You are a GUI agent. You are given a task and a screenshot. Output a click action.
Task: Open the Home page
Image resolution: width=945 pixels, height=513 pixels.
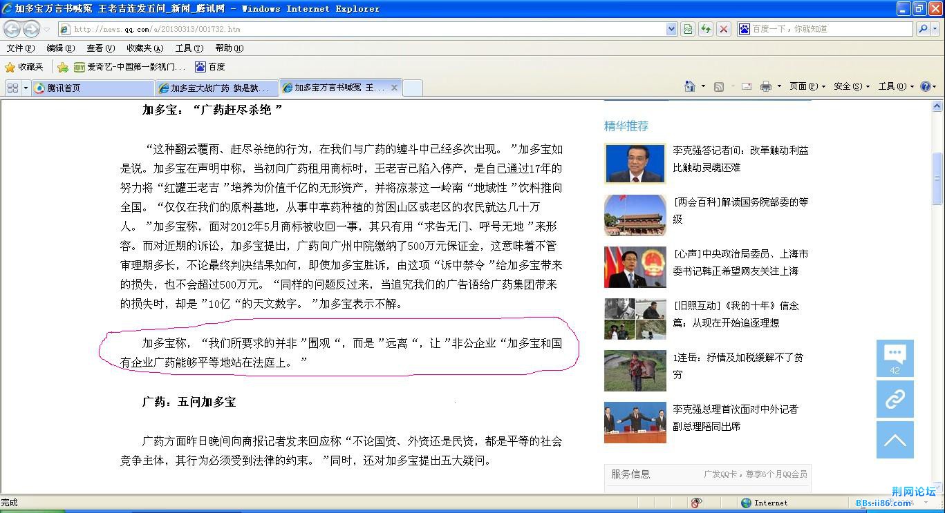coord(689,86)
